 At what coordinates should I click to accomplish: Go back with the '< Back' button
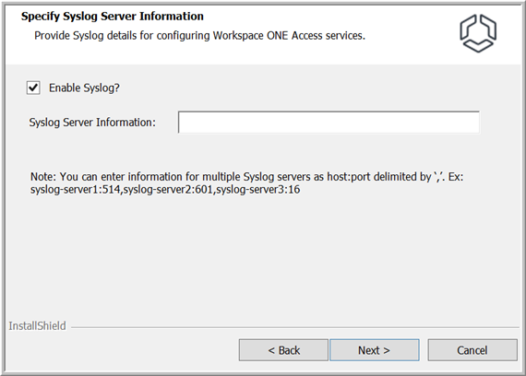point(283,350)
